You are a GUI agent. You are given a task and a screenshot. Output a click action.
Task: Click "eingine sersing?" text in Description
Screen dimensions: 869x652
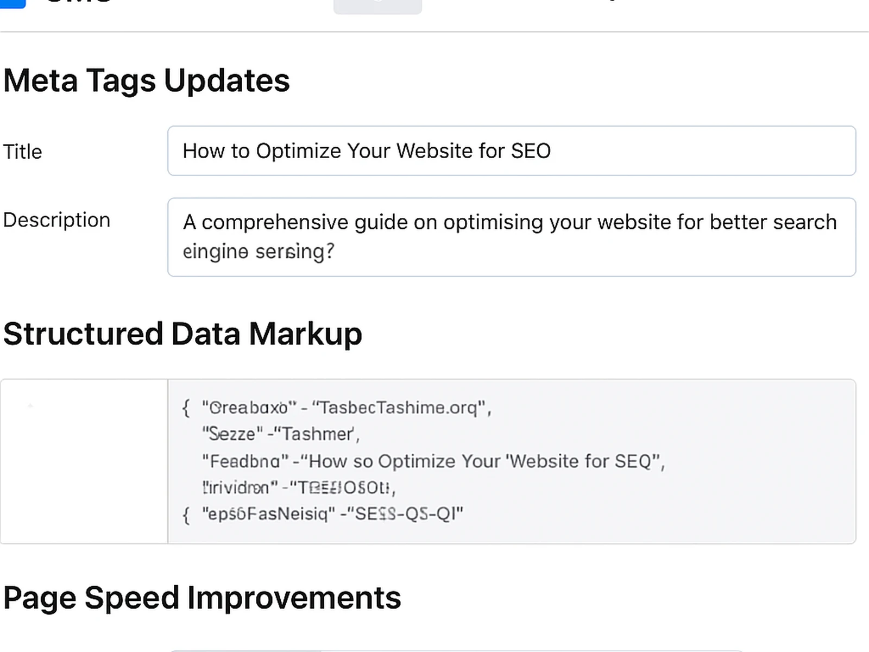(259, 252)
